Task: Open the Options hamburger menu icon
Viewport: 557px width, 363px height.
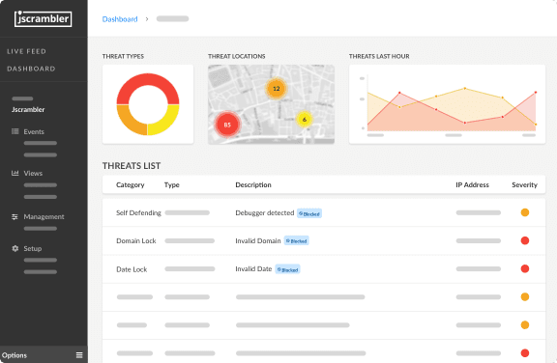Action: 79,355
